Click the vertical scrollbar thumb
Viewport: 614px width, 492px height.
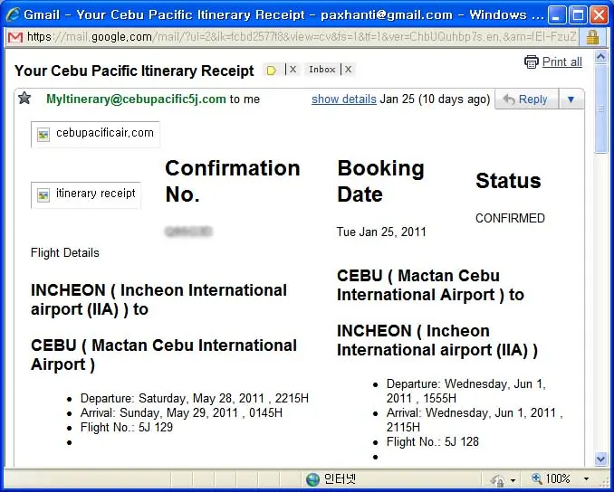point(600,109)
